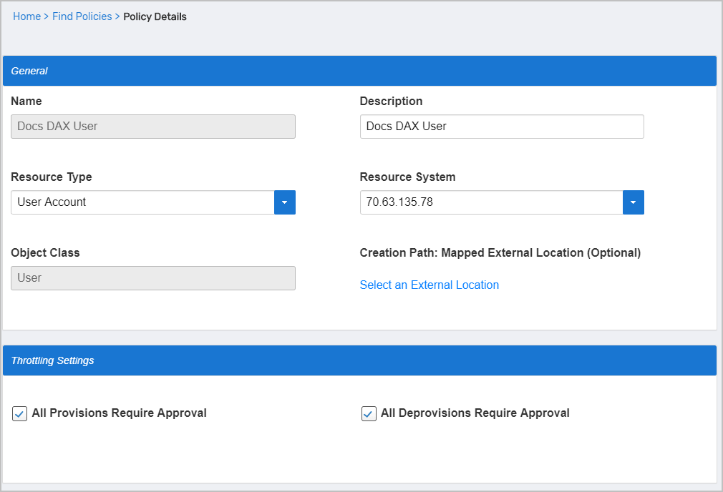Select the disabled Name field
The height and width of the screenshot is (492, 723).
click(152, 127)
